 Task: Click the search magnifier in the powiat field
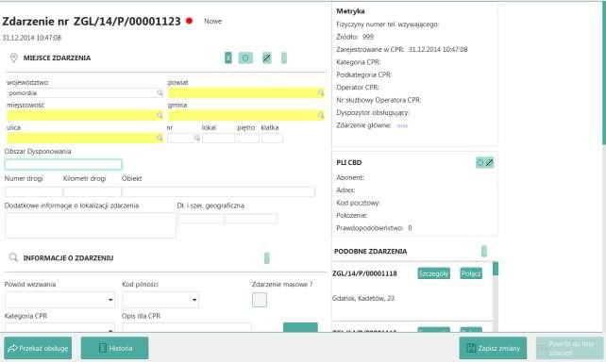click(321, 93)
